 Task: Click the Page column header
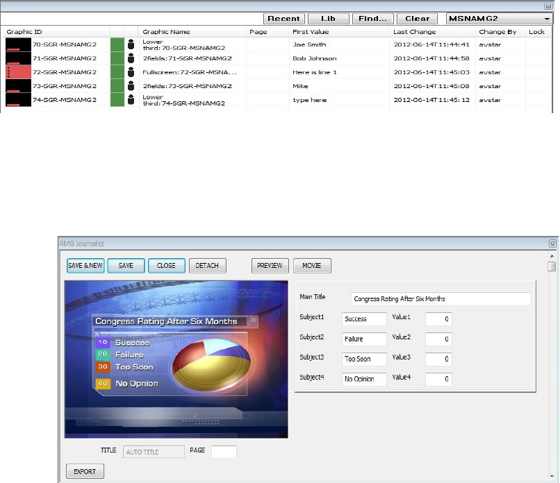click(x=258, y=32)
